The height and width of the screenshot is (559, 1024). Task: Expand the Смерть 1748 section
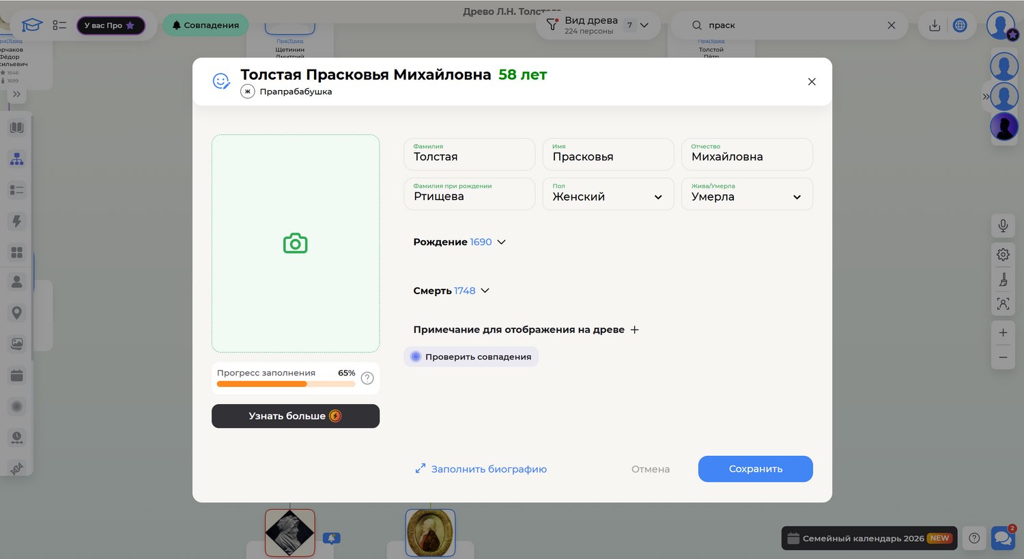[451, 291]
